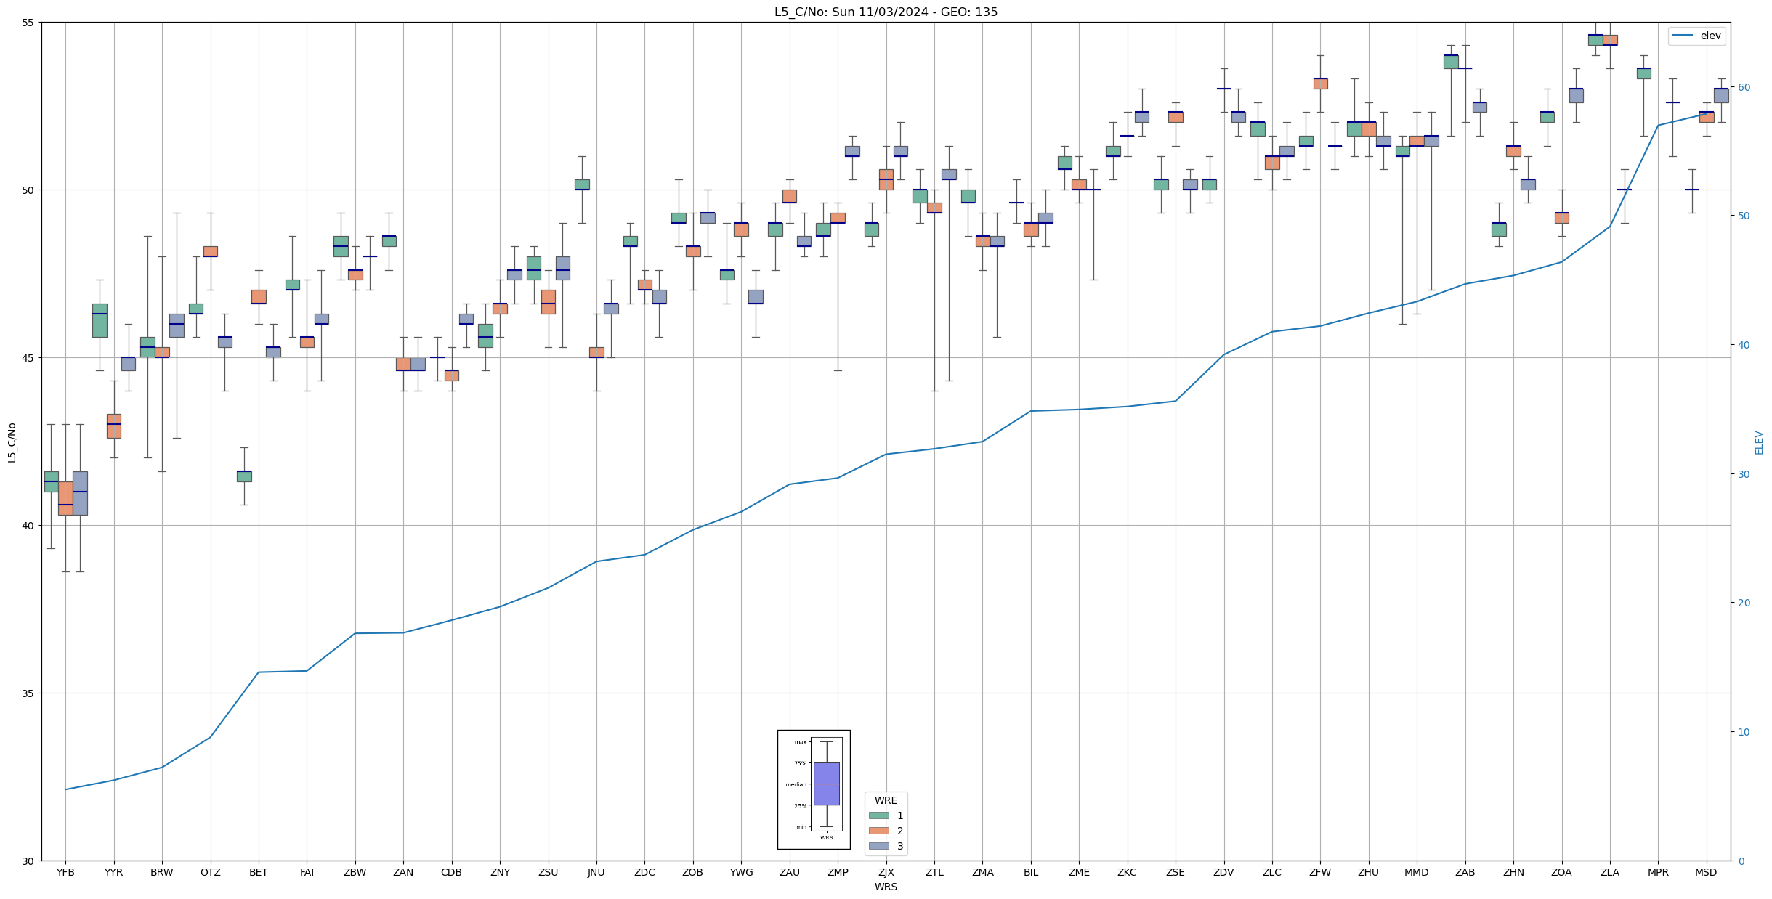Click the 'ZBW' x-axis tick label
The image size is (1772, 899).
355,872
